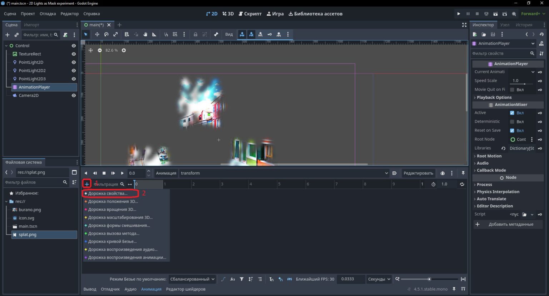This screenshot has width=549, height=296.
Task: Open the Отладка menu
Action: (48, 14)
